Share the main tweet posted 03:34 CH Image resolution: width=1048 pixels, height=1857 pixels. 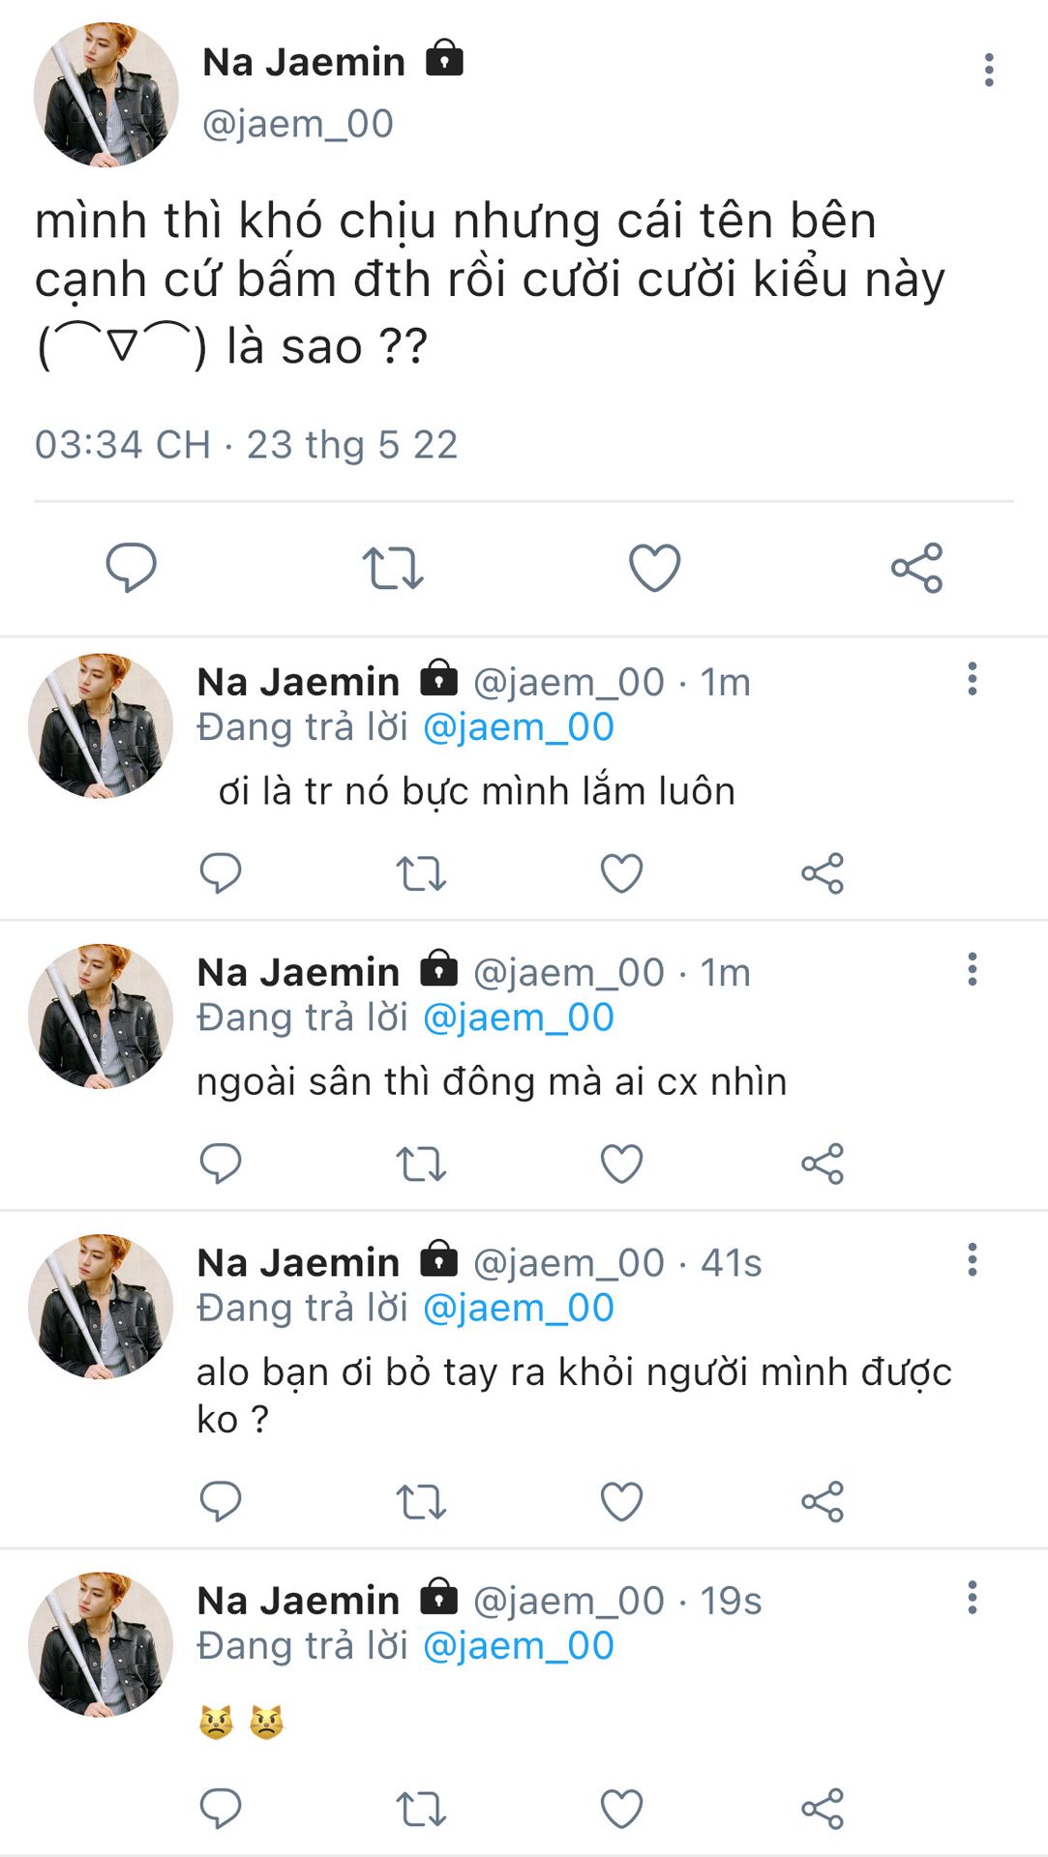tap(916, 568)
